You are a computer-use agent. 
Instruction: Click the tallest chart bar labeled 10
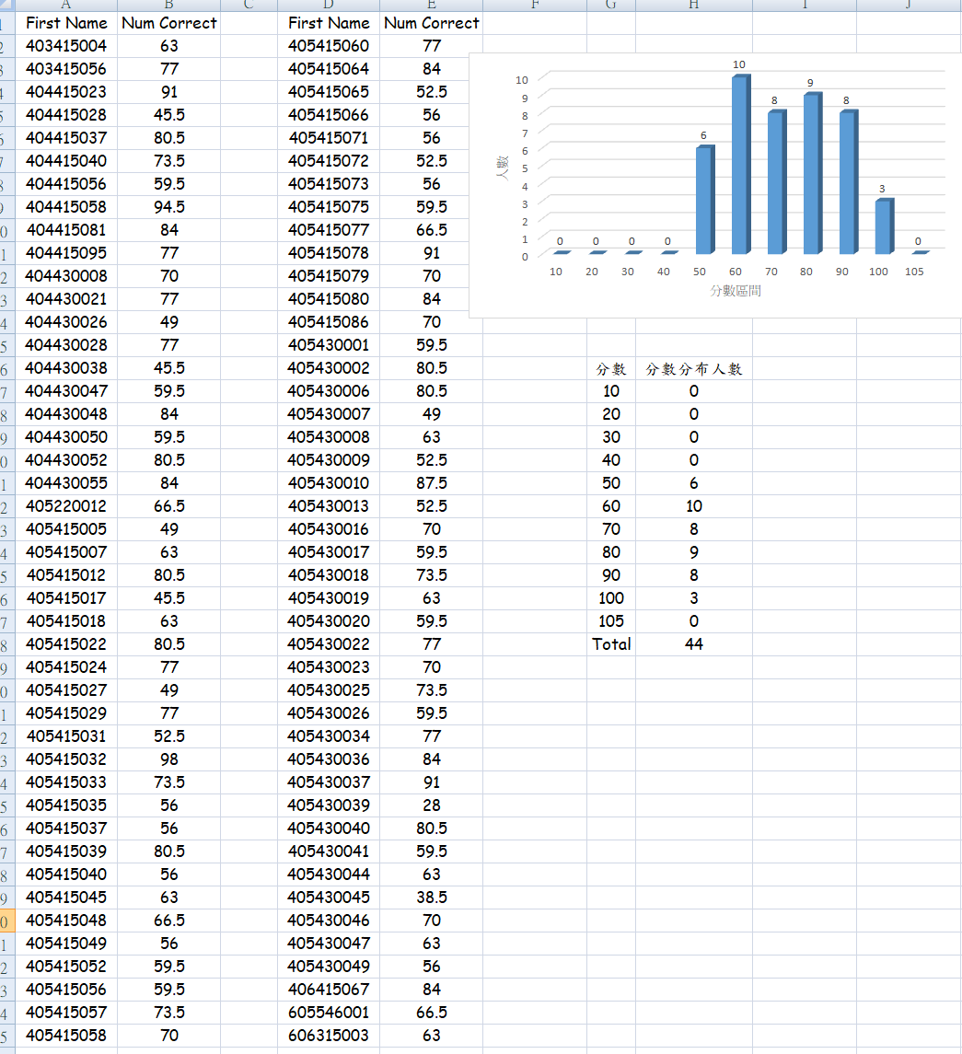[738, 166]
